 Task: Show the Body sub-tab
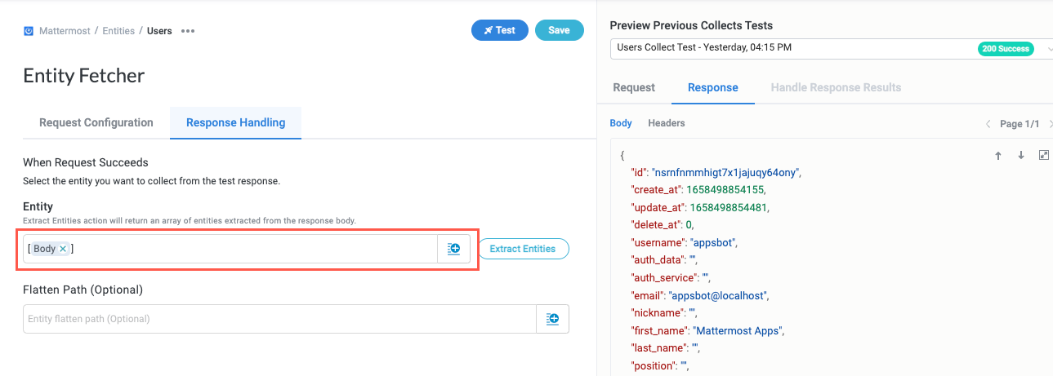click(x=621, y=123)
